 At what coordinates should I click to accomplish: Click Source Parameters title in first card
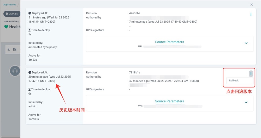pyautogui.click(x=169, y=42)
